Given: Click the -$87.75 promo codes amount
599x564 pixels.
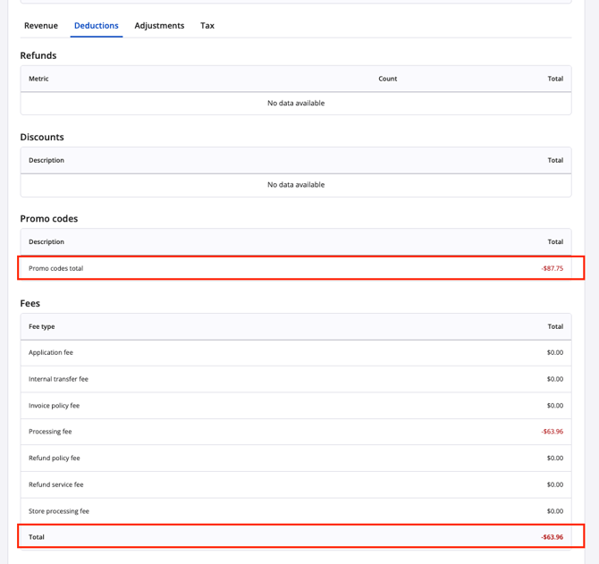Looking at the screenshot, I should [x=552, y=268].
